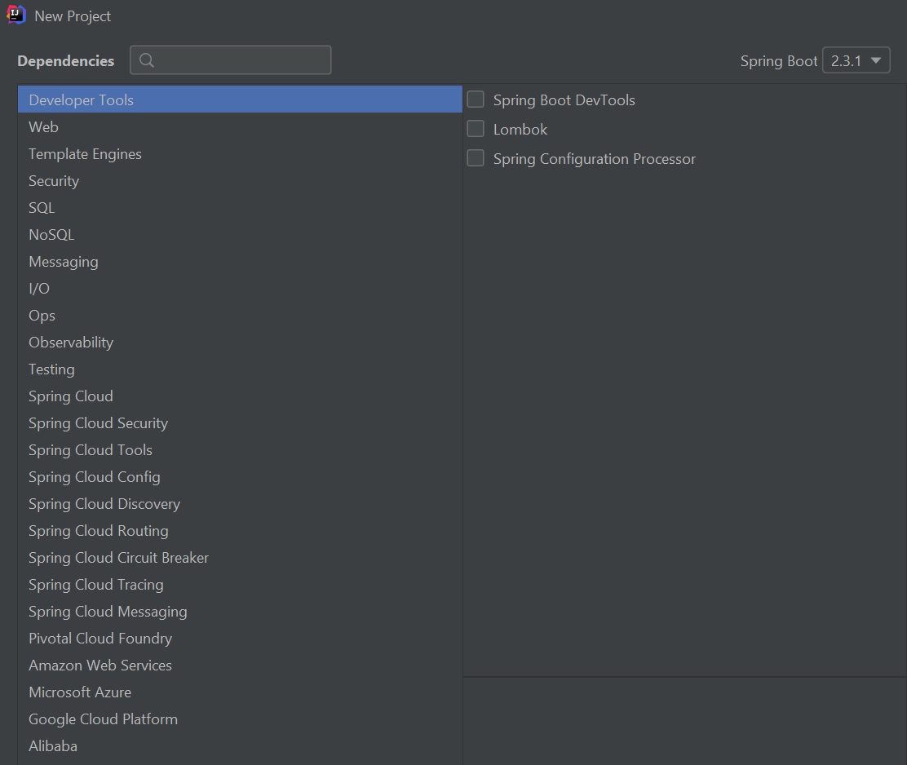Select the SQL category

[240, 208]
